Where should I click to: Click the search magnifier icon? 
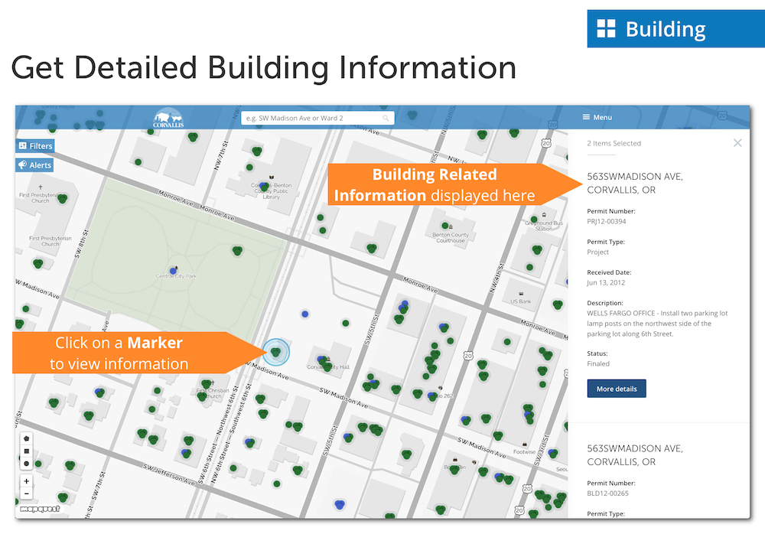tap(386, 118)
